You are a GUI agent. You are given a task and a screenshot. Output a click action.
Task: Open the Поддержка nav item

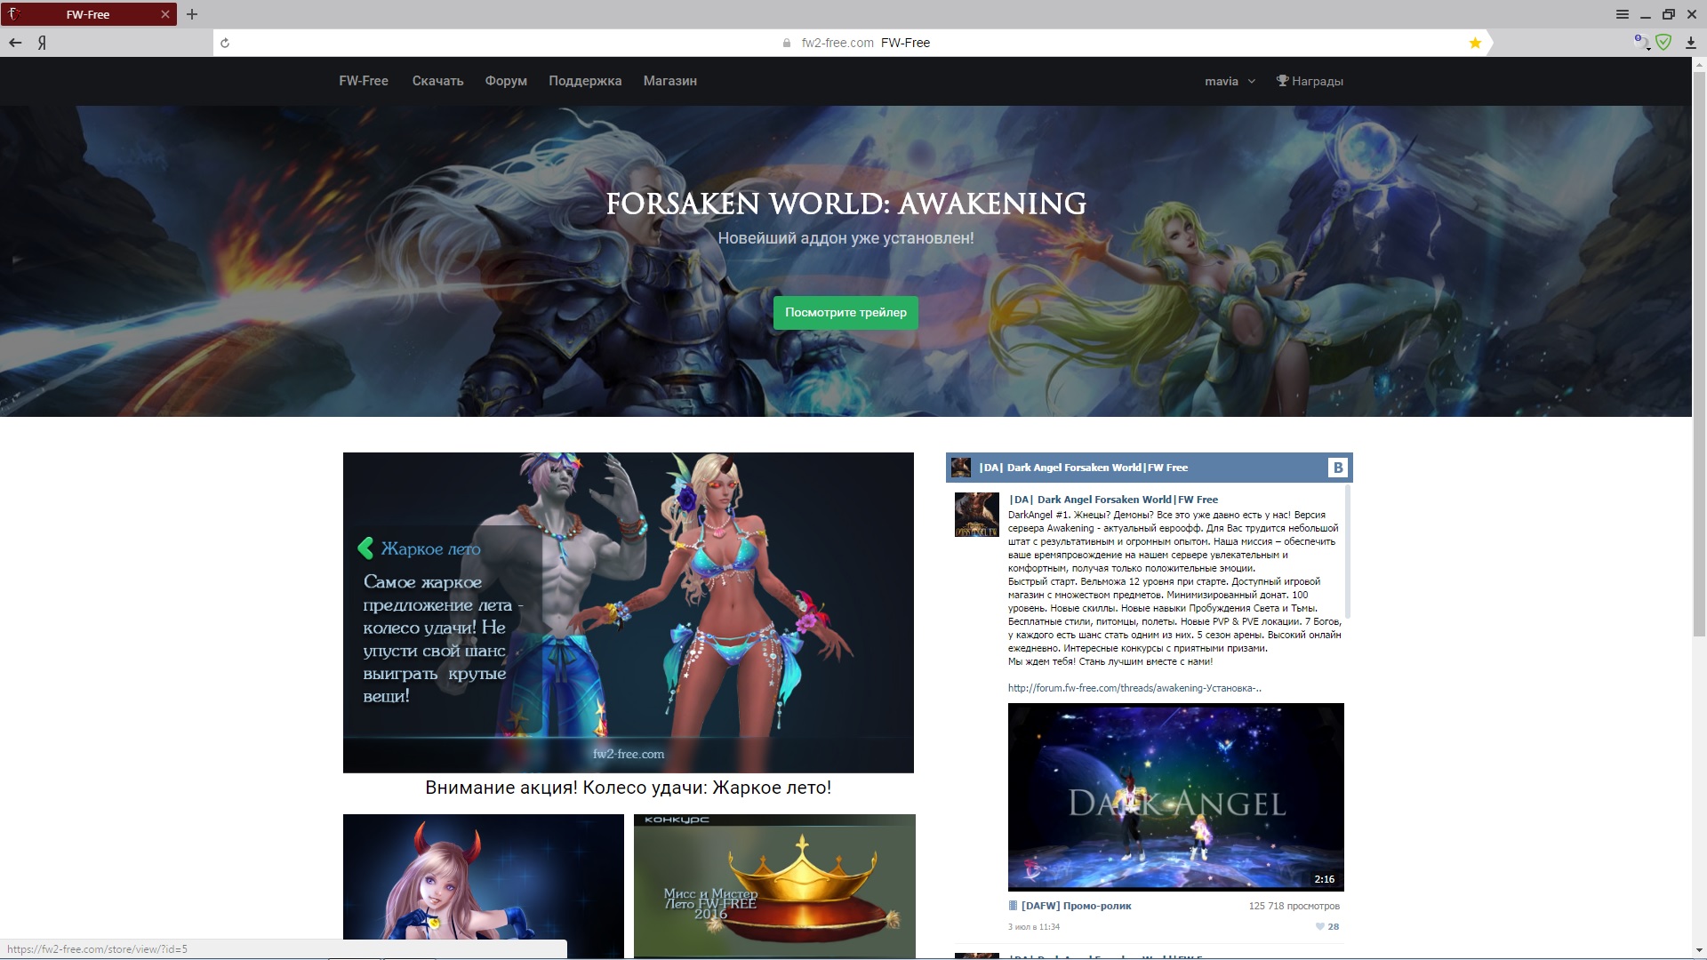coord(585,81)
